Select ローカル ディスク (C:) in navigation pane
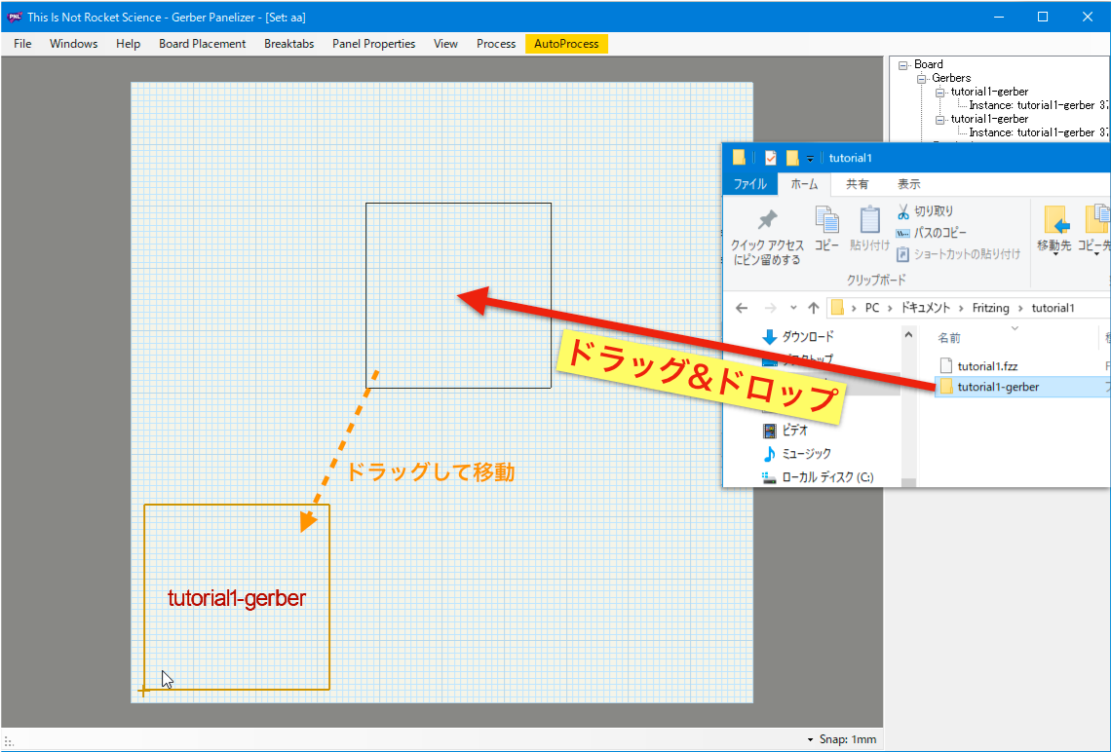The width and height of the screenshot is (1111, 752). click(x=818, y=477)
